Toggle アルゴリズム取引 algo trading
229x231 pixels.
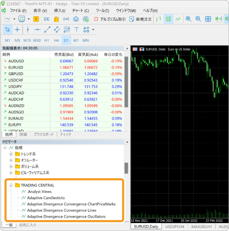click(110, 19)
